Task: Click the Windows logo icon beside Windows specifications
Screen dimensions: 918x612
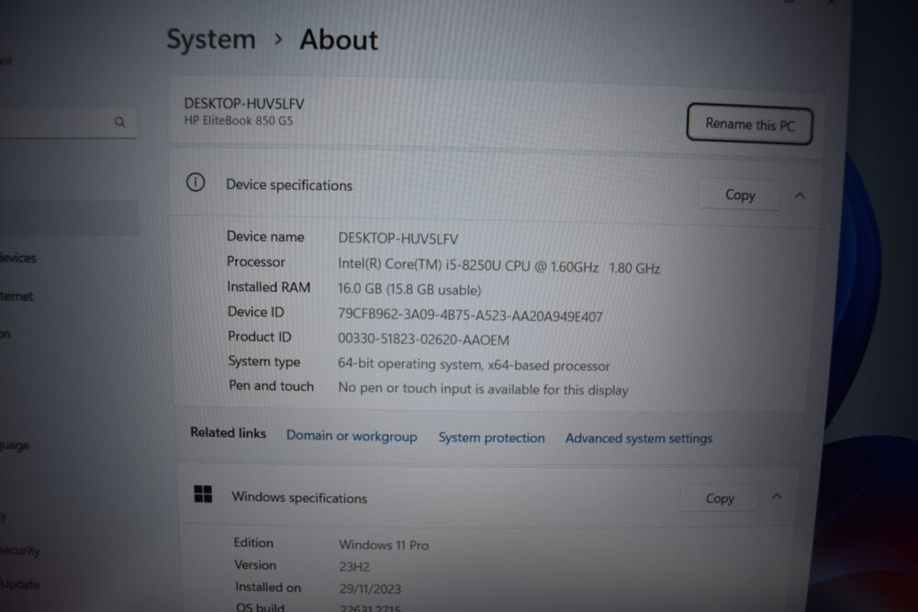Action: (203, 494)
